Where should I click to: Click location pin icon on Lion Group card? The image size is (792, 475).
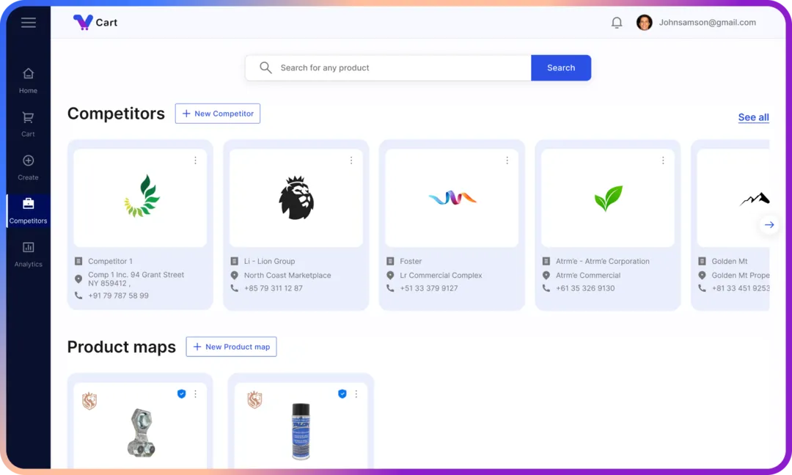coord(235,275)
